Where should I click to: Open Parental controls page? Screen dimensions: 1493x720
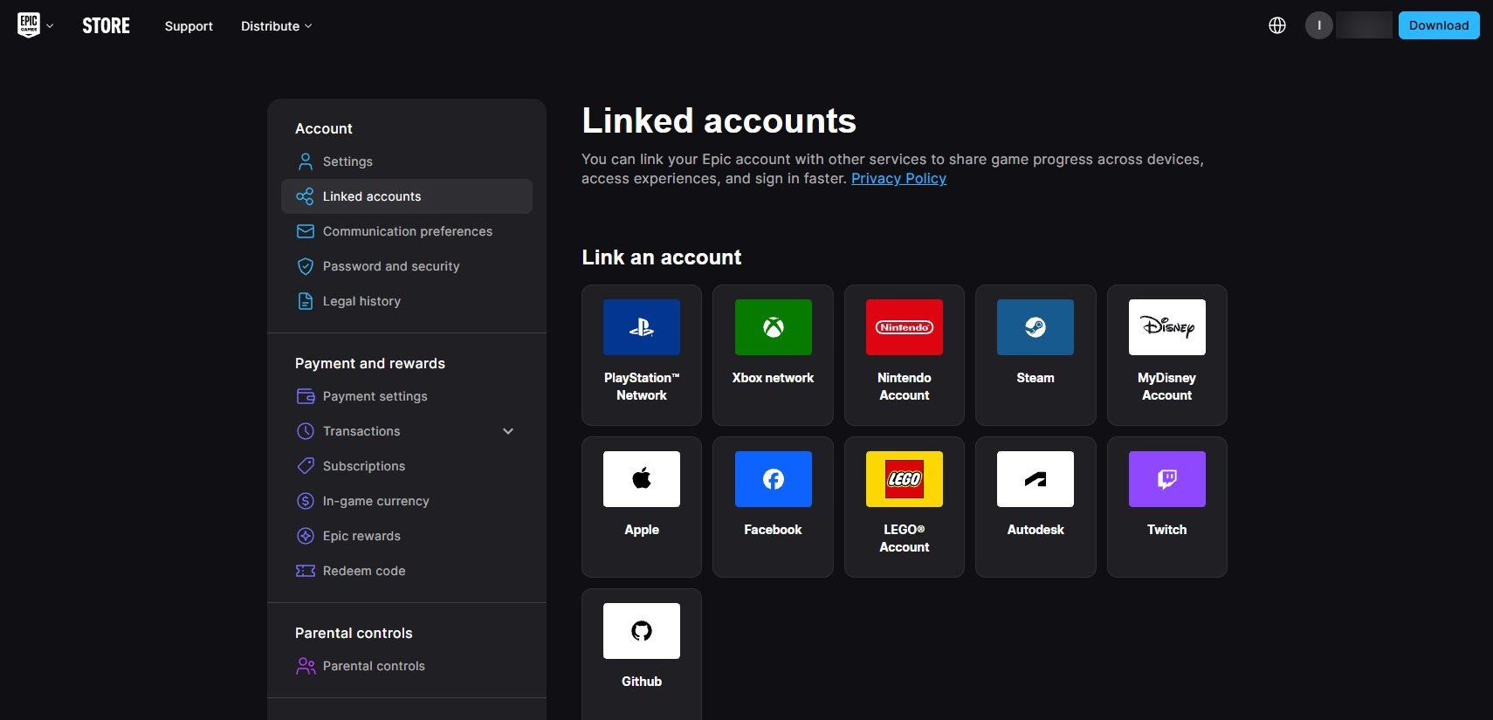[407, 666]
